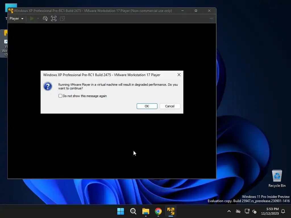Click the VMware Player title bar icon
The height and width of the screenshot is (218, 291).
(11, 11)
